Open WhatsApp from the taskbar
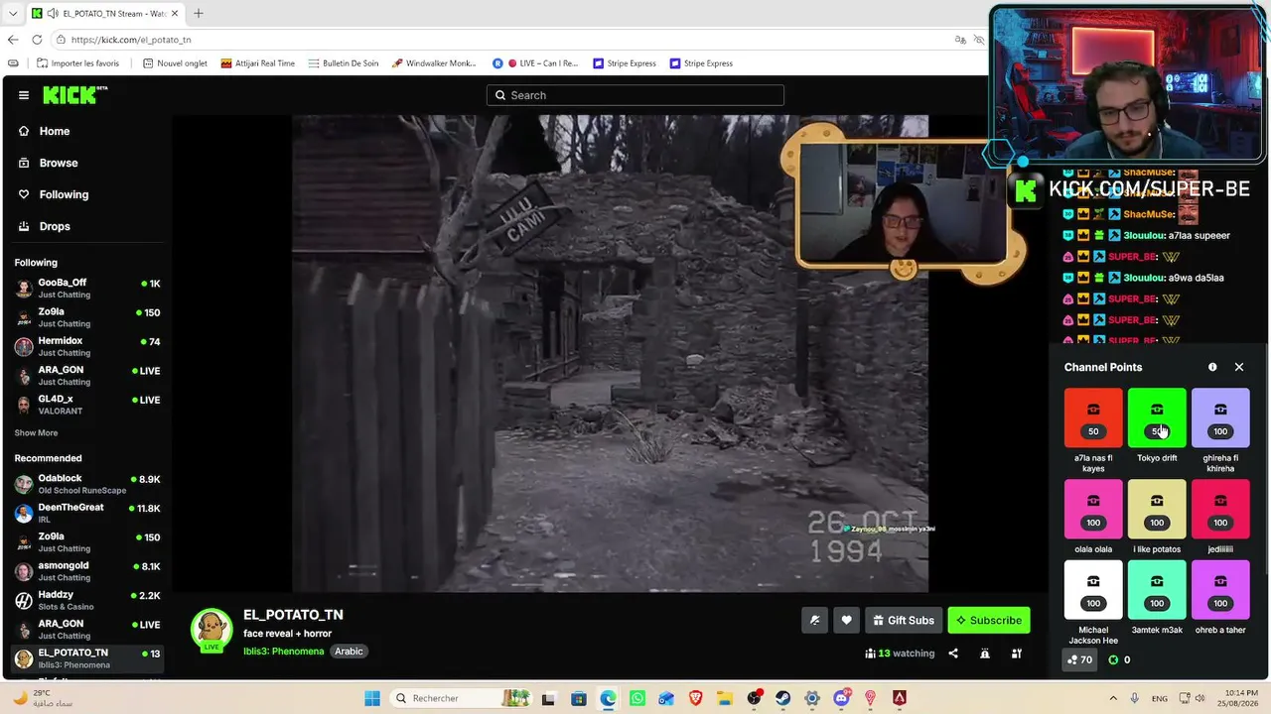 (636, 698)
